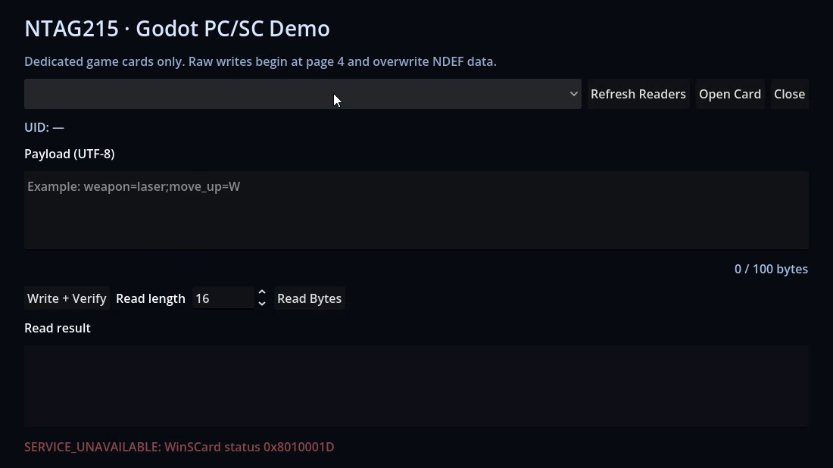Click the Close button next to Open Card
833x468 pixels.
click(789, 94)
